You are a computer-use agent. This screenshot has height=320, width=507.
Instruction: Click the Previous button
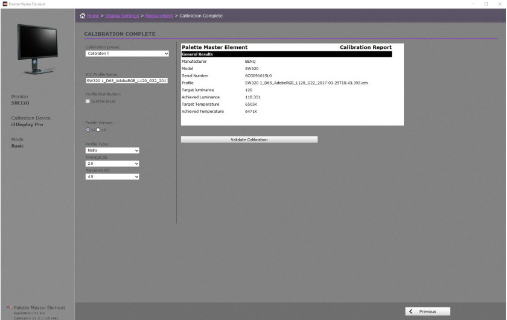coord(427,312)
